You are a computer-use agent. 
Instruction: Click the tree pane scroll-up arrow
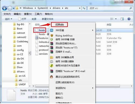(x=30, y=24)
